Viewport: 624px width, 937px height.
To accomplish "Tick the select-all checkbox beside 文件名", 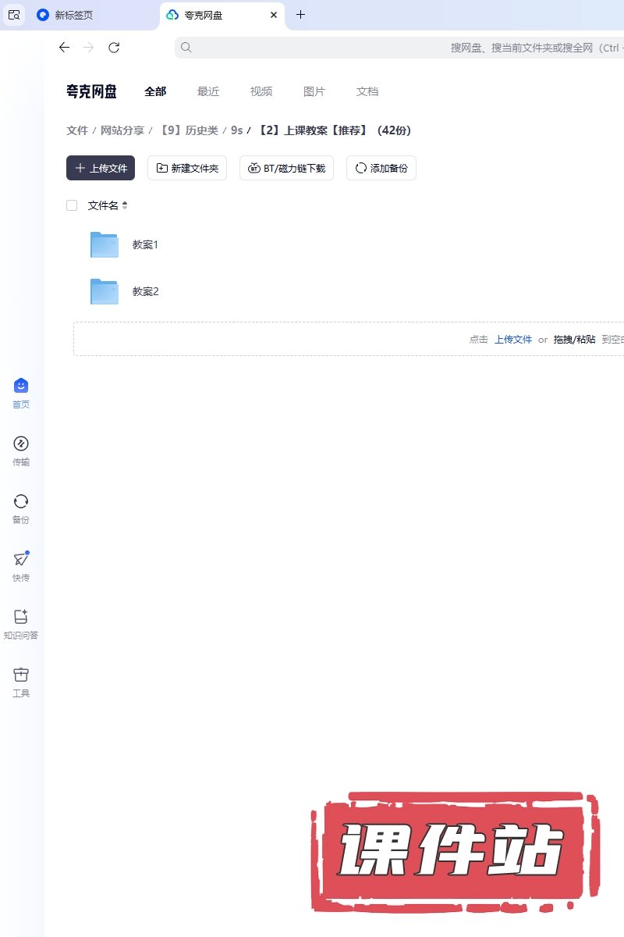I will 72,205.
